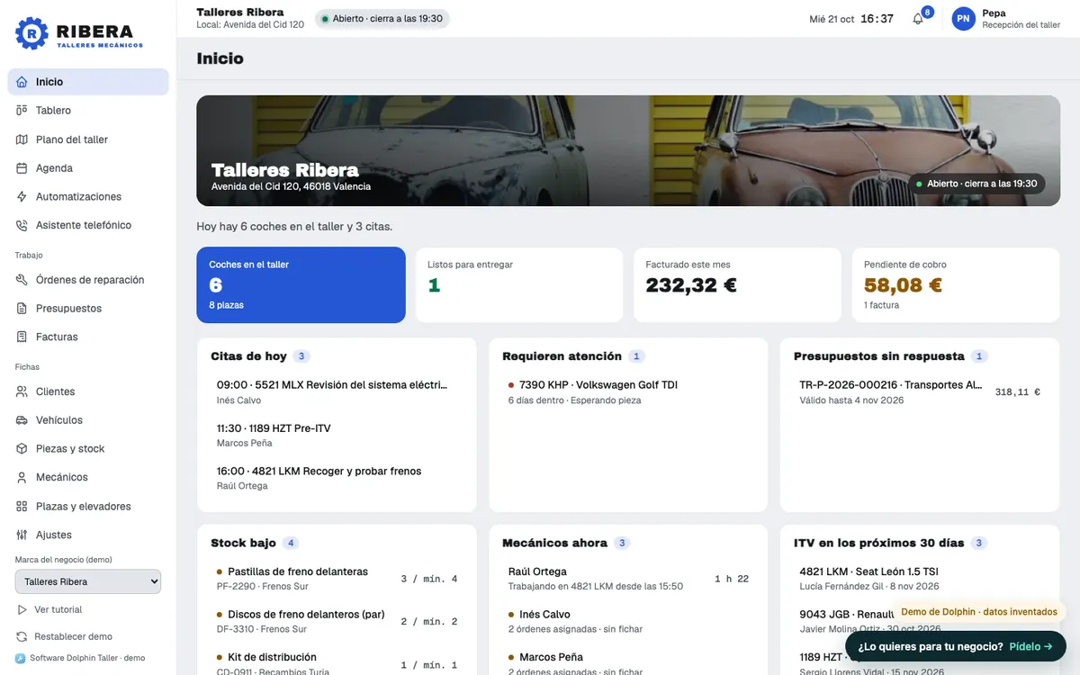Click Kit de distribución stock row
The height and width of the screenshot is (675, 1080).
(x=336, y=663)
